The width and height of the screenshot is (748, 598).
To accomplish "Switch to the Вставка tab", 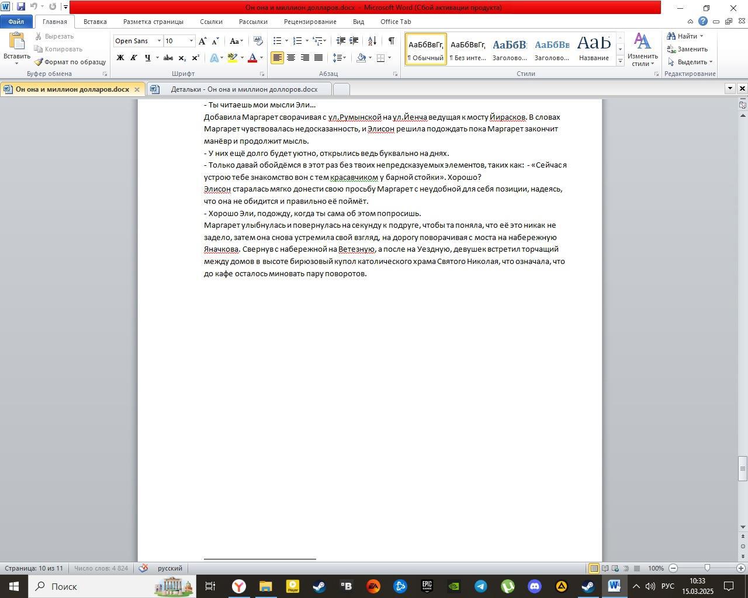I will [95, 22].
